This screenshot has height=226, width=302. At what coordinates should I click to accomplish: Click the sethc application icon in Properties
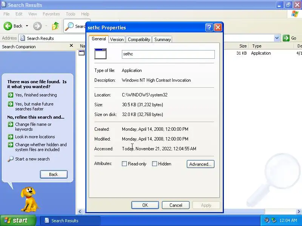point(100,53)
